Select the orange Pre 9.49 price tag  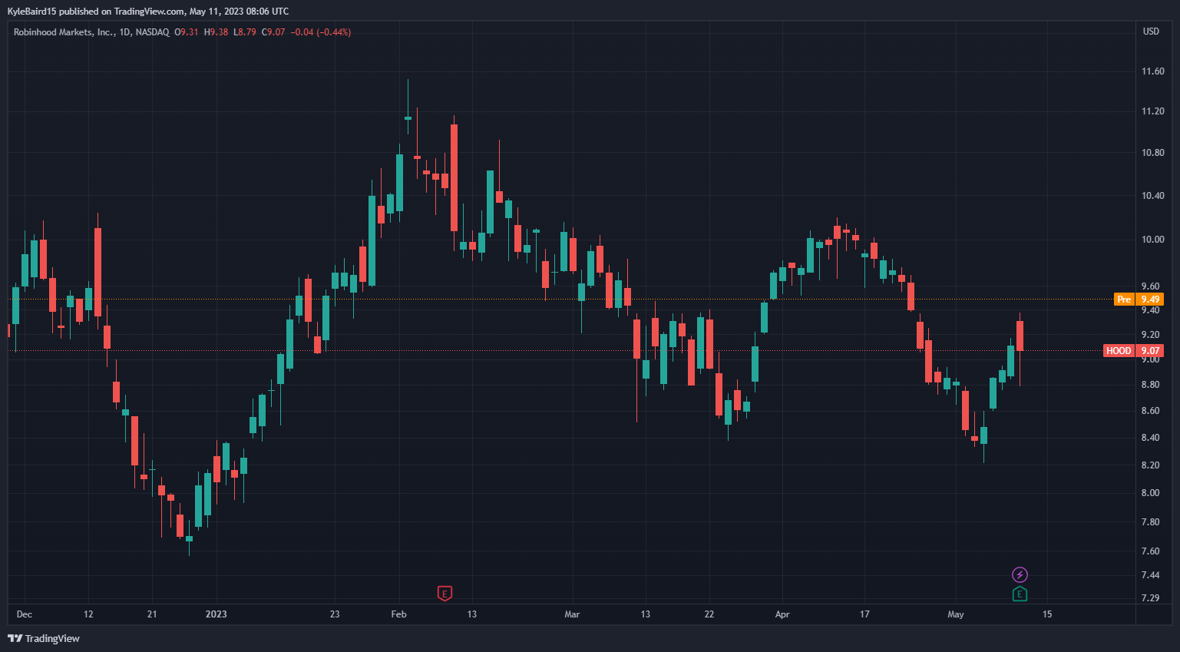(x=1139, y=300)
